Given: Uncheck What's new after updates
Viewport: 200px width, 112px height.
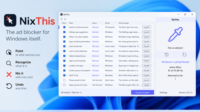Looking at the screenshot, I should (x=64, y=37).
